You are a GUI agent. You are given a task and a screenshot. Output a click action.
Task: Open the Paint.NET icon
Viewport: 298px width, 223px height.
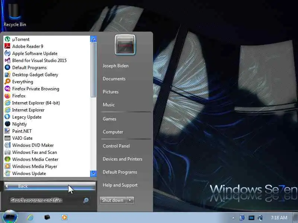[7, 131]
